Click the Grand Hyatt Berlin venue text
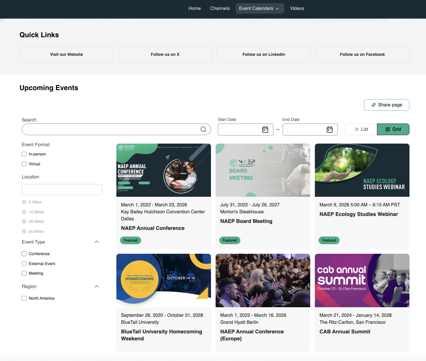 pyautogui.click(x=239, y=322)
